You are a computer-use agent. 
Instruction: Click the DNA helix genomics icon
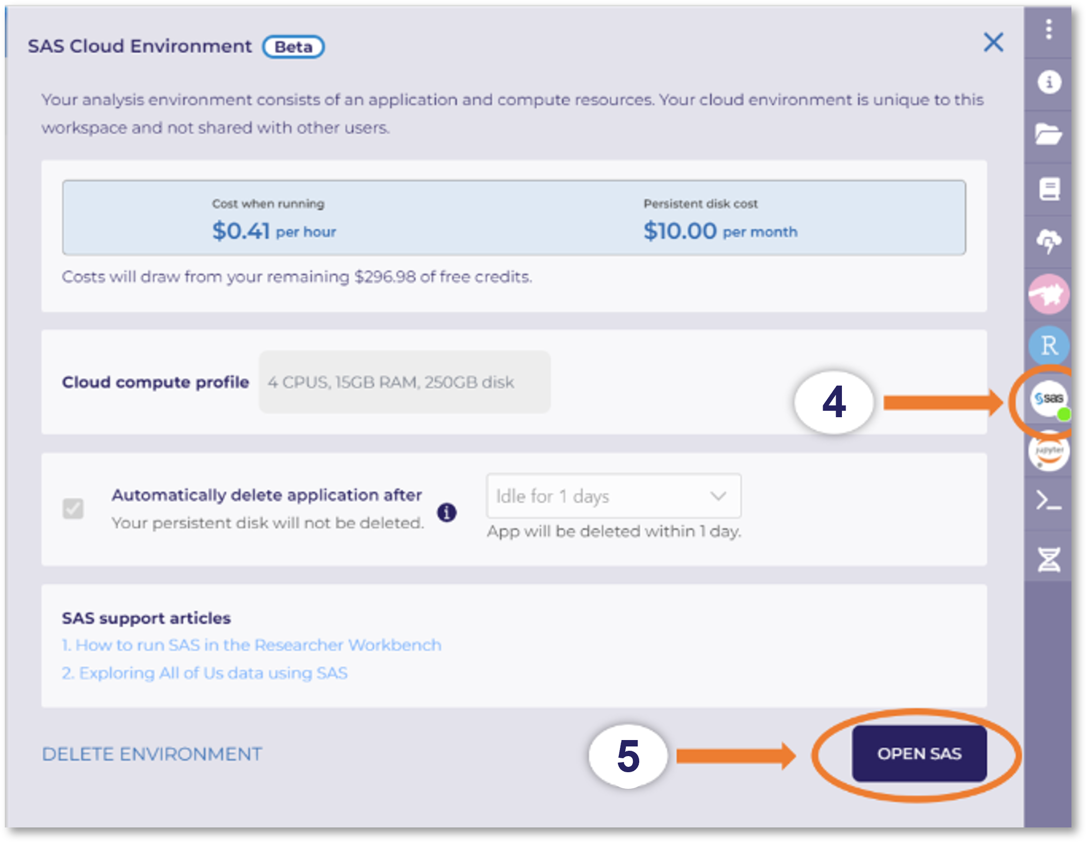coord(1048,559)
